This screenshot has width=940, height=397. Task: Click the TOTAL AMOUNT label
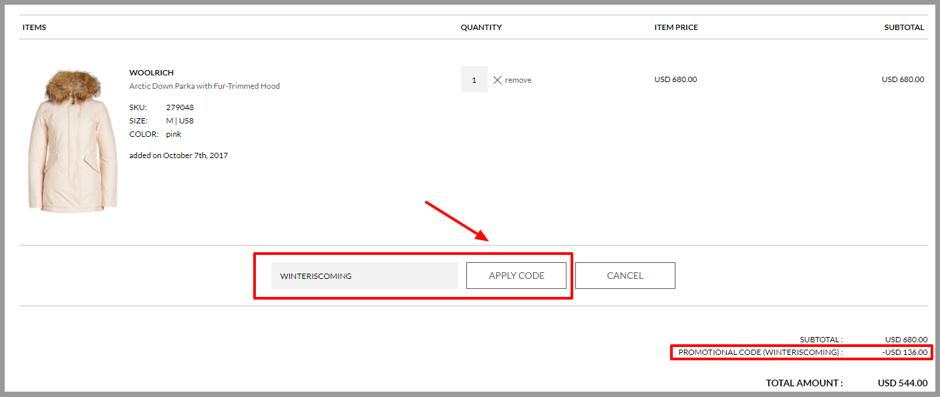pos(804,383)
